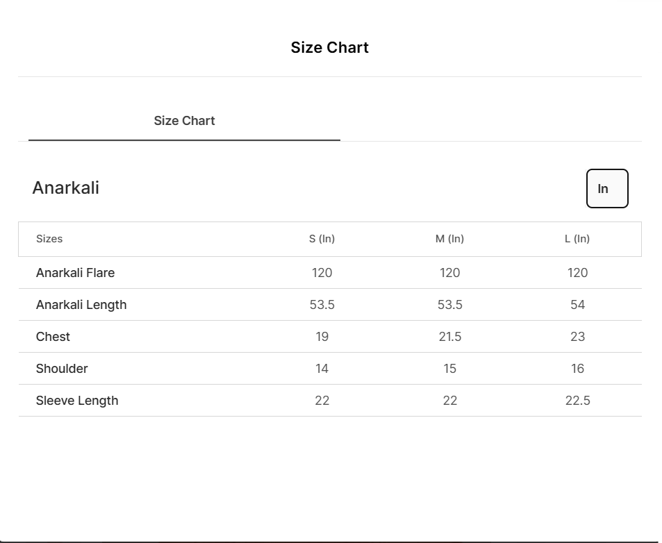662x543 pixels.
Task: Click the Sleeve Length value 22.5 for size L
Action: click(x=577, y=401)
